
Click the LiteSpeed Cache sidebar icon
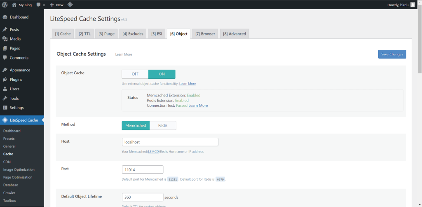coord(5,120)
